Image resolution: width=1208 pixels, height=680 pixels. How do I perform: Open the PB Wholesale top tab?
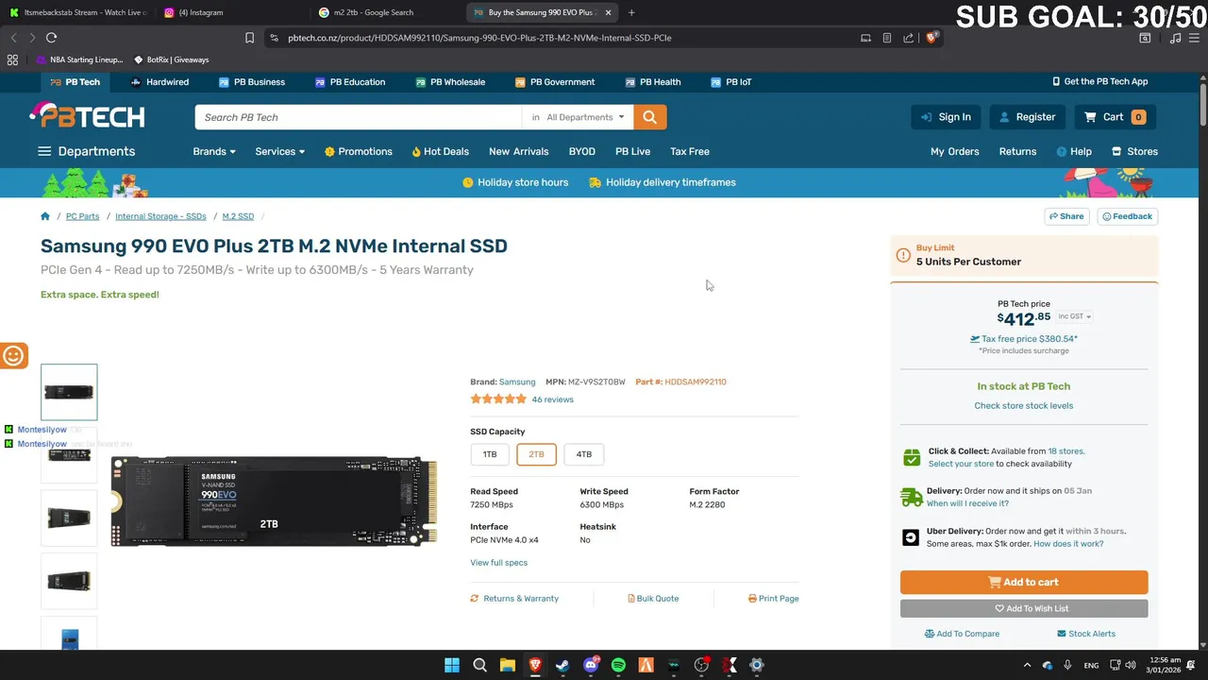click(450, 82)
